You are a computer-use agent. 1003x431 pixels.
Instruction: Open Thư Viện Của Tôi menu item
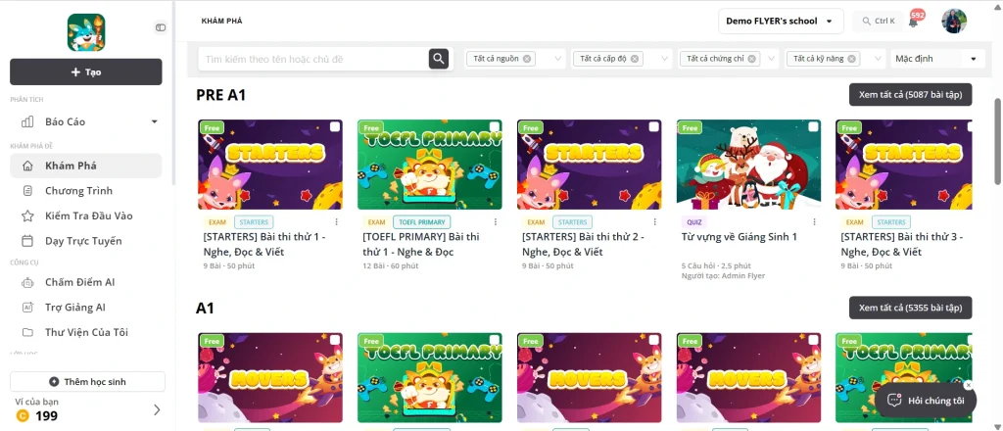(86, 332)
